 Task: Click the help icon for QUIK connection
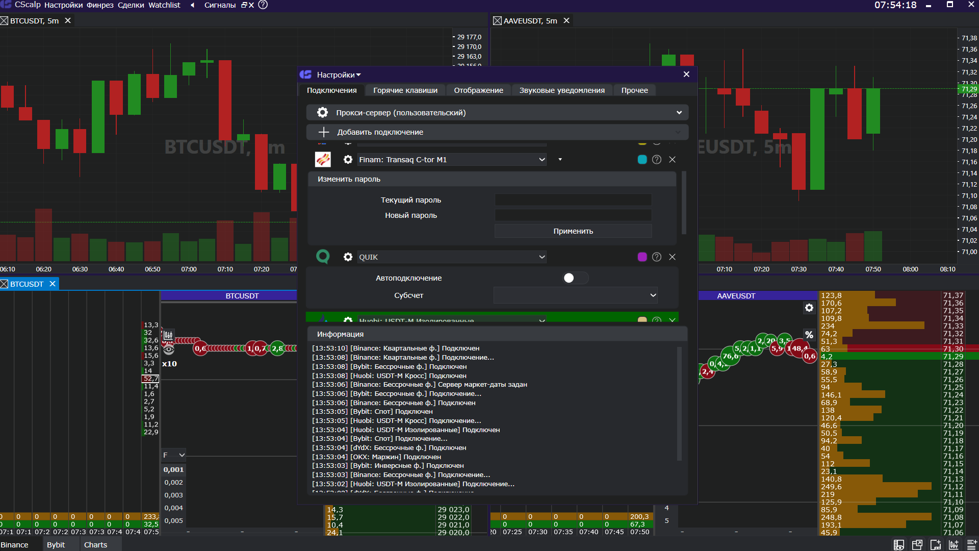click(x=657, y=257)
